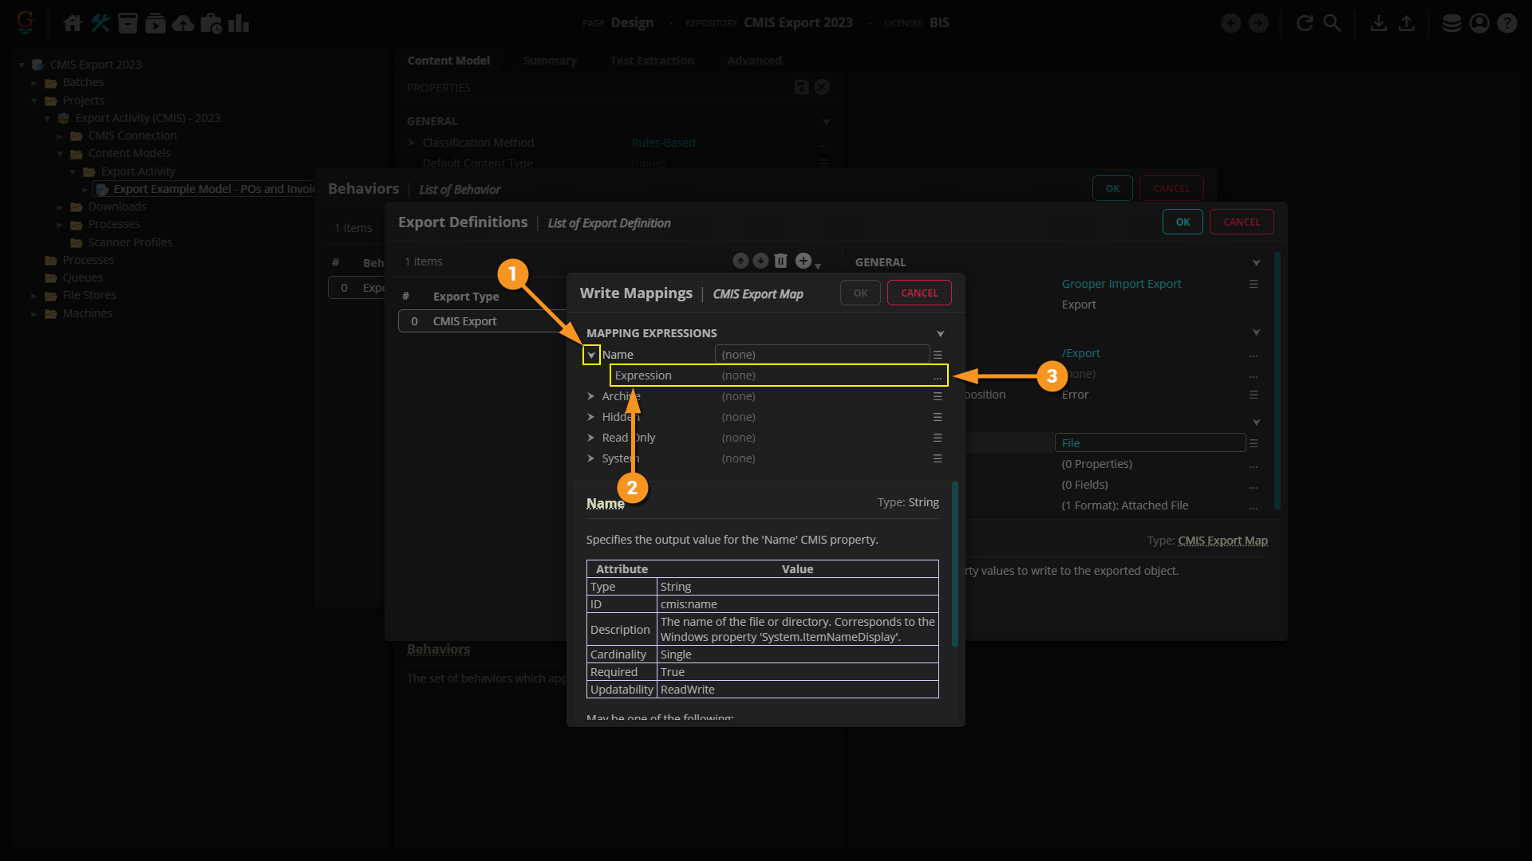The image size is (1532, 861).
Task: Open the bar chart stats icon
Action: pos(238,23)
